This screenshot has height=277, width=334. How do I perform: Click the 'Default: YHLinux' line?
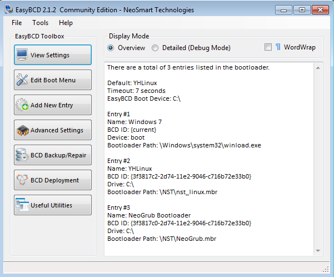click(x=132, y=83)
